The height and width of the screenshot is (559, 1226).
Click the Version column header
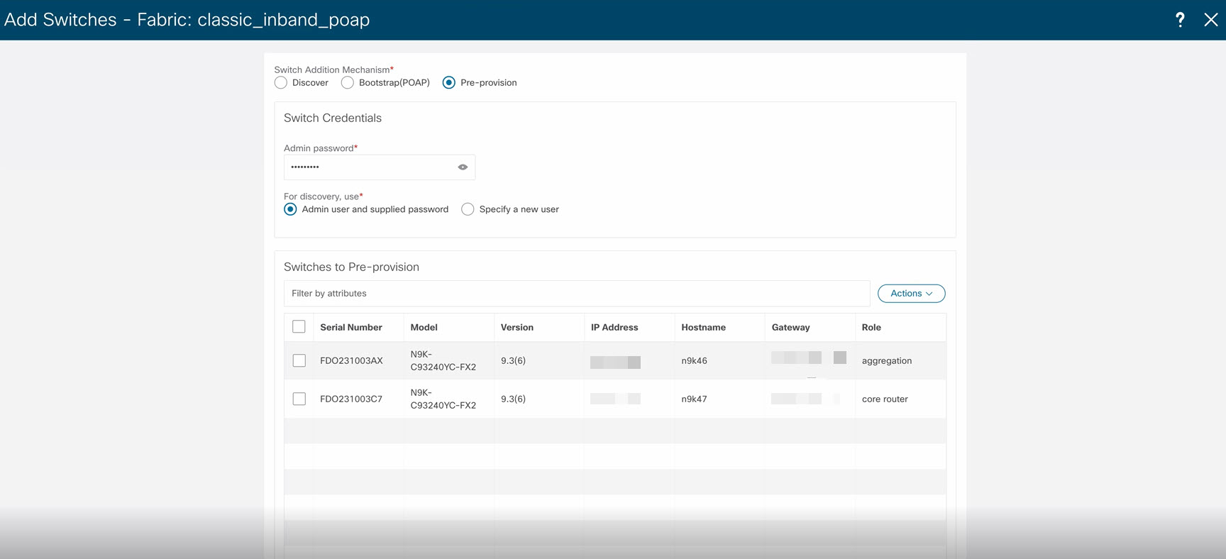pos(517,328)
